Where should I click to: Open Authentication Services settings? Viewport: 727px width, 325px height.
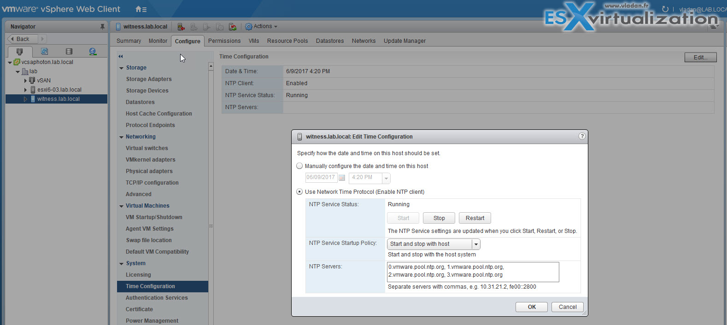[x=157, y=298]
